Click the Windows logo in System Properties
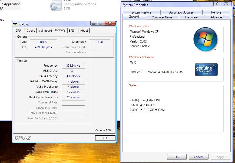This screenshot has height=163, width=235. click(206, 39)
